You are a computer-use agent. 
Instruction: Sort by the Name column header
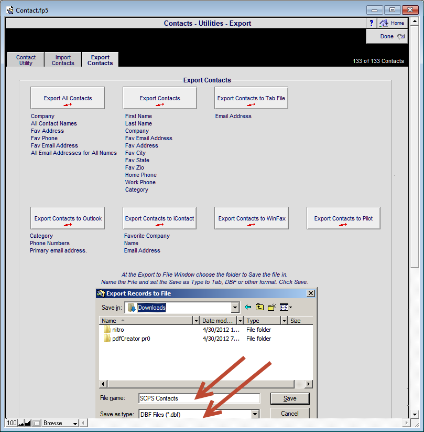tap(146, 321)
